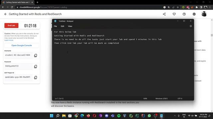Screen dimensions: 213x119
Task: Close the Getting Started with Redis tab
Action: click(32, 2)
